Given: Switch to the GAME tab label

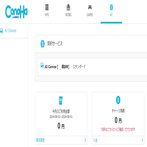Looking at the screenshot, I should [90, 15].
